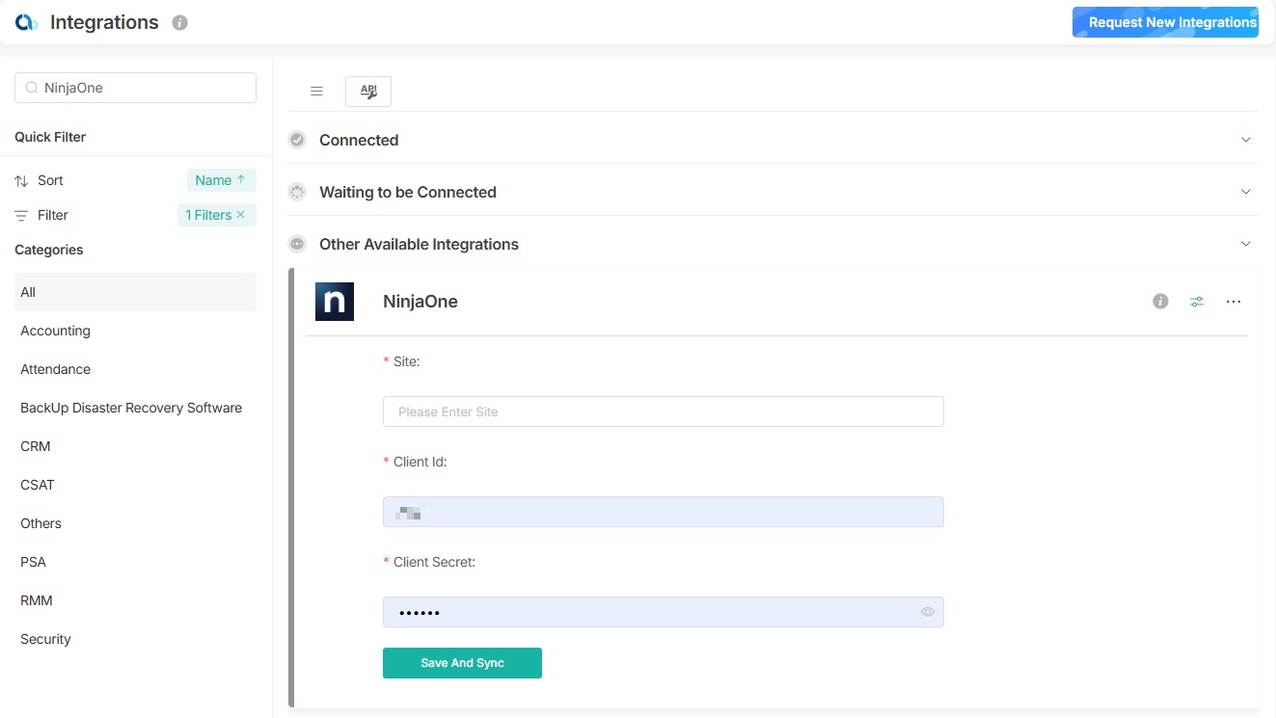Click the NinjaOne logo thumbnail
Viewport: 1276px width, 718px height.
[x=335, y=302]
